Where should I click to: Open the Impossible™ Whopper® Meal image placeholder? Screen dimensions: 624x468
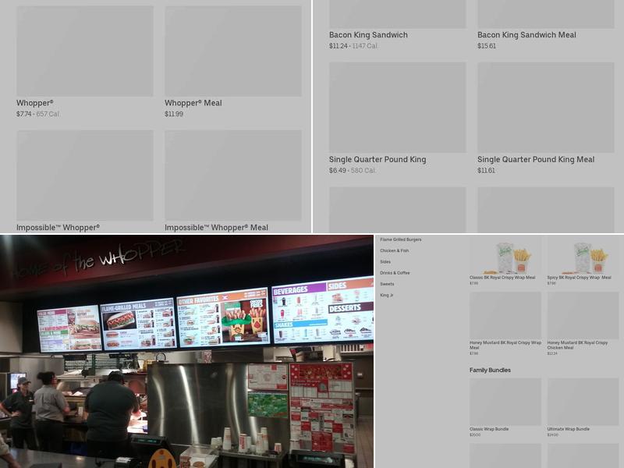point(233,175)
